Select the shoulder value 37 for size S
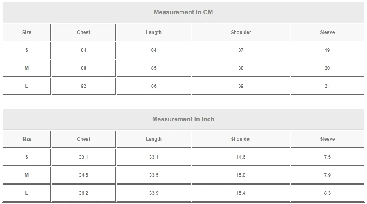This screenshot has width=367, height=204. 241,50
